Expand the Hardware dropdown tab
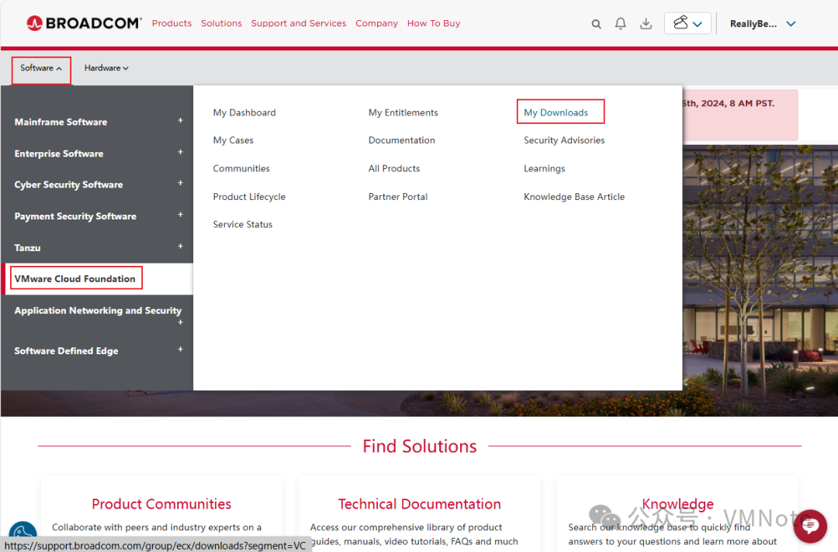 pos(106,68)
